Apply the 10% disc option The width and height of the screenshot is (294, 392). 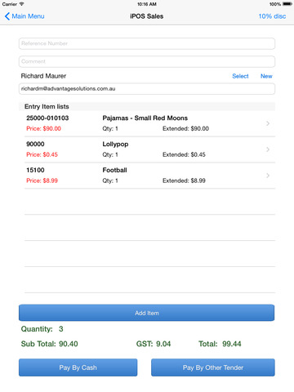point(272,16)
